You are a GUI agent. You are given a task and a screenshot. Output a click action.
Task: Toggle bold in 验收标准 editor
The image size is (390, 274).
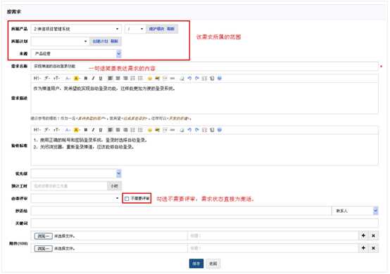point(86,130)
